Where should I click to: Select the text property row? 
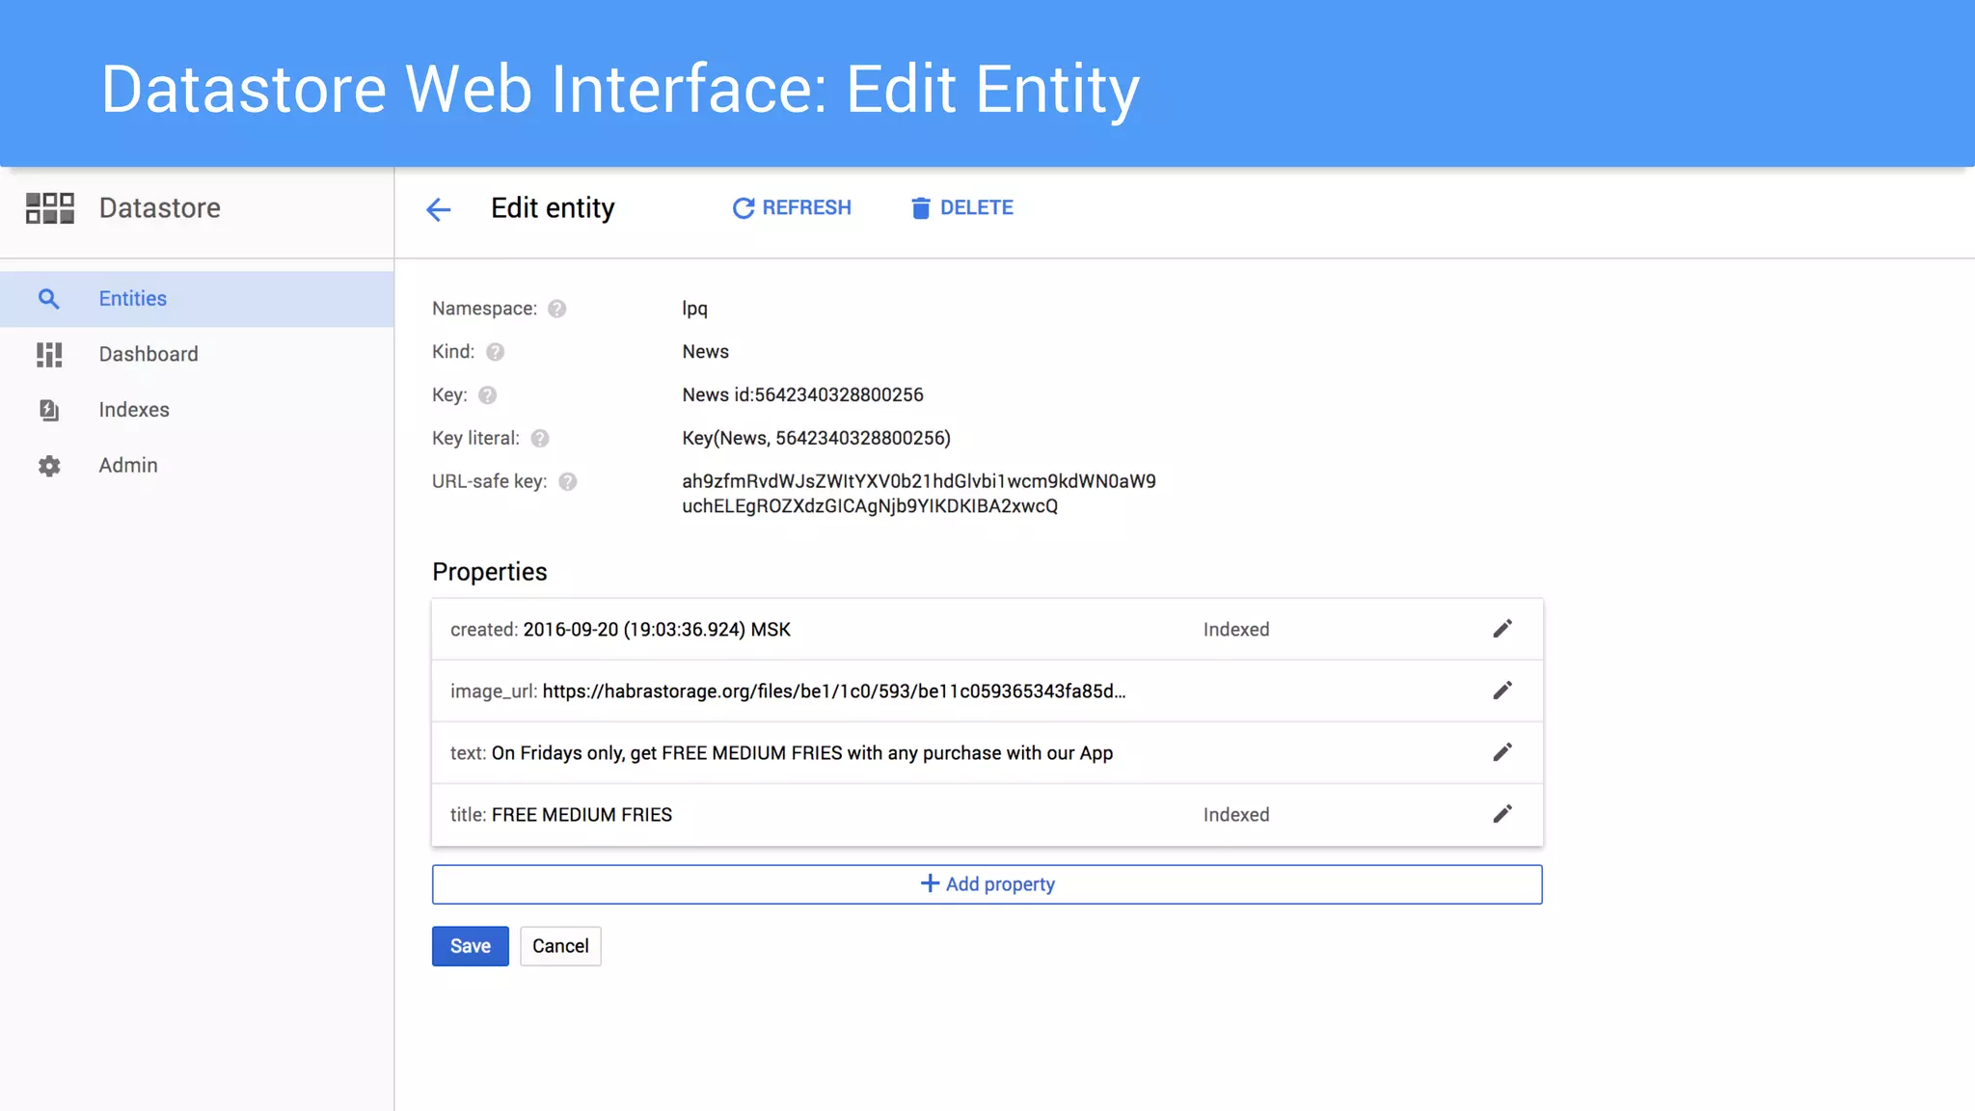click(987, 753)
